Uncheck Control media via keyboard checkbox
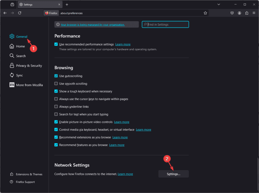Screen dimensions: 259x193 (x=56, y=129)
